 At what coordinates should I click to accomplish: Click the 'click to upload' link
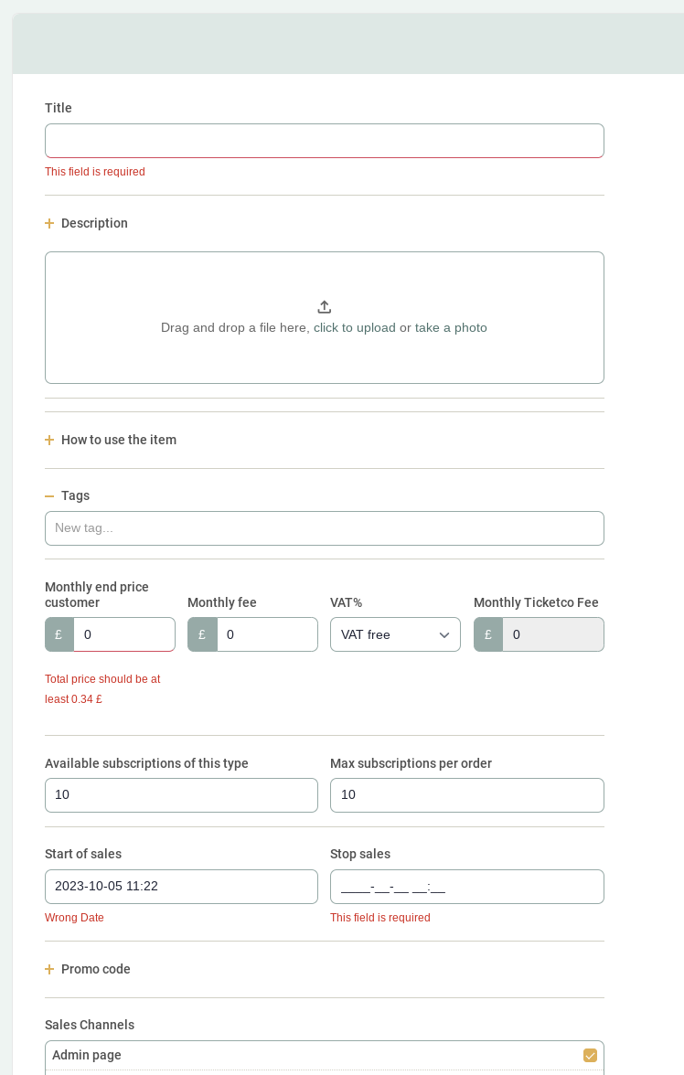point(354,327)
